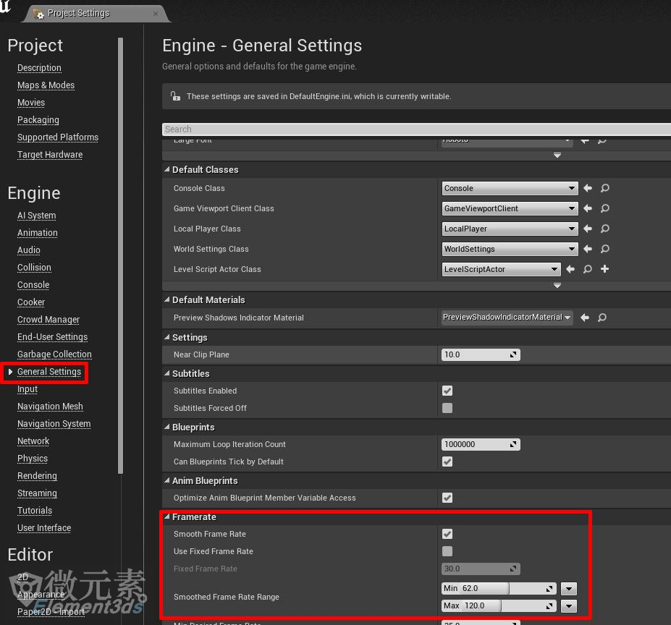Browse Game Viewport Client Class magnifier

click(604, 208)
